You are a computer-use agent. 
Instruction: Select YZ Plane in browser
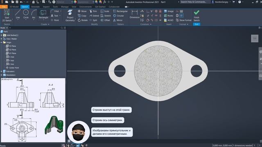coord(11,46)
